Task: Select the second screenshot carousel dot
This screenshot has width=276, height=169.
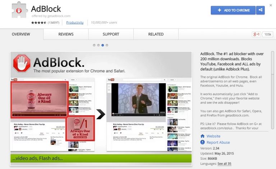Action: click(98, 45)
